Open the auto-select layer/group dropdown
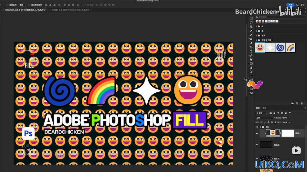This screenshot has height=172, width=307. pyautogui.click(x=22, y=5)
